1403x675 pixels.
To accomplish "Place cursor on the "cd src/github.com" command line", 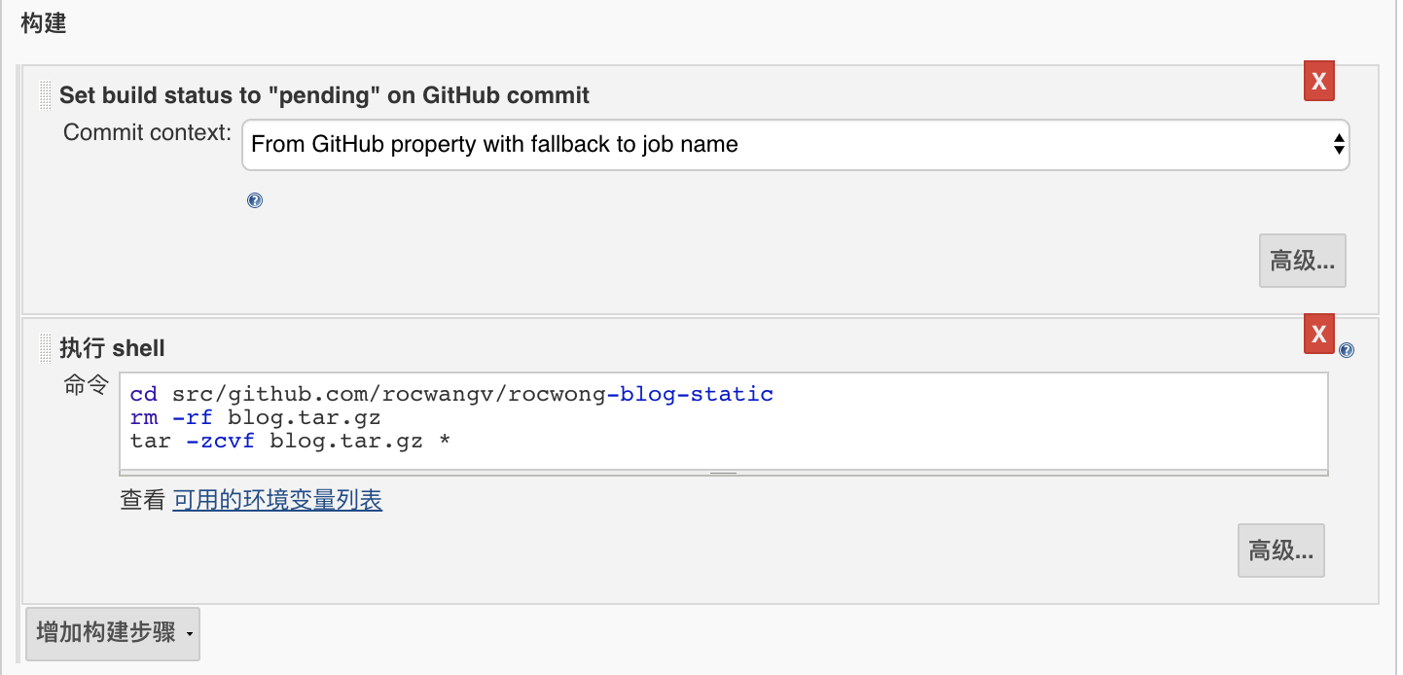I will pyautogui.click(x=451, y=395).
